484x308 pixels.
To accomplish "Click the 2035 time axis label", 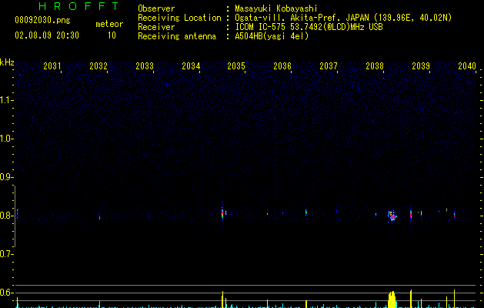I will [236, 66].
